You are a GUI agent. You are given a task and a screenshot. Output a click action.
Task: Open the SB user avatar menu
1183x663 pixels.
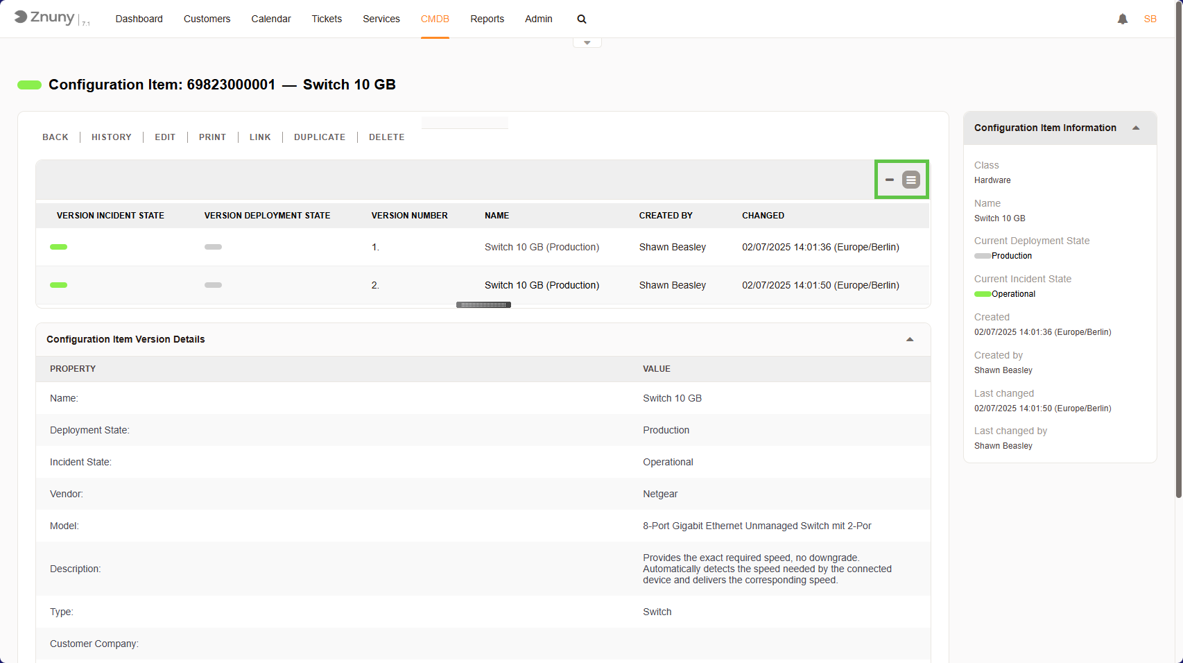point(1150,19)
